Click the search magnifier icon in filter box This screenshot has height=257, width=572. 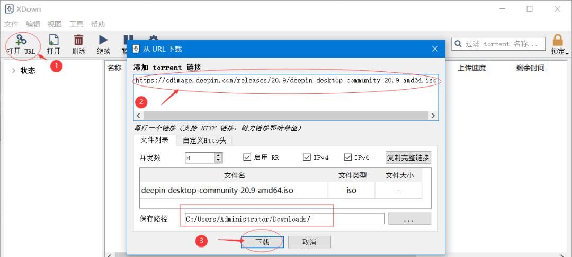[x=458, y=44]
